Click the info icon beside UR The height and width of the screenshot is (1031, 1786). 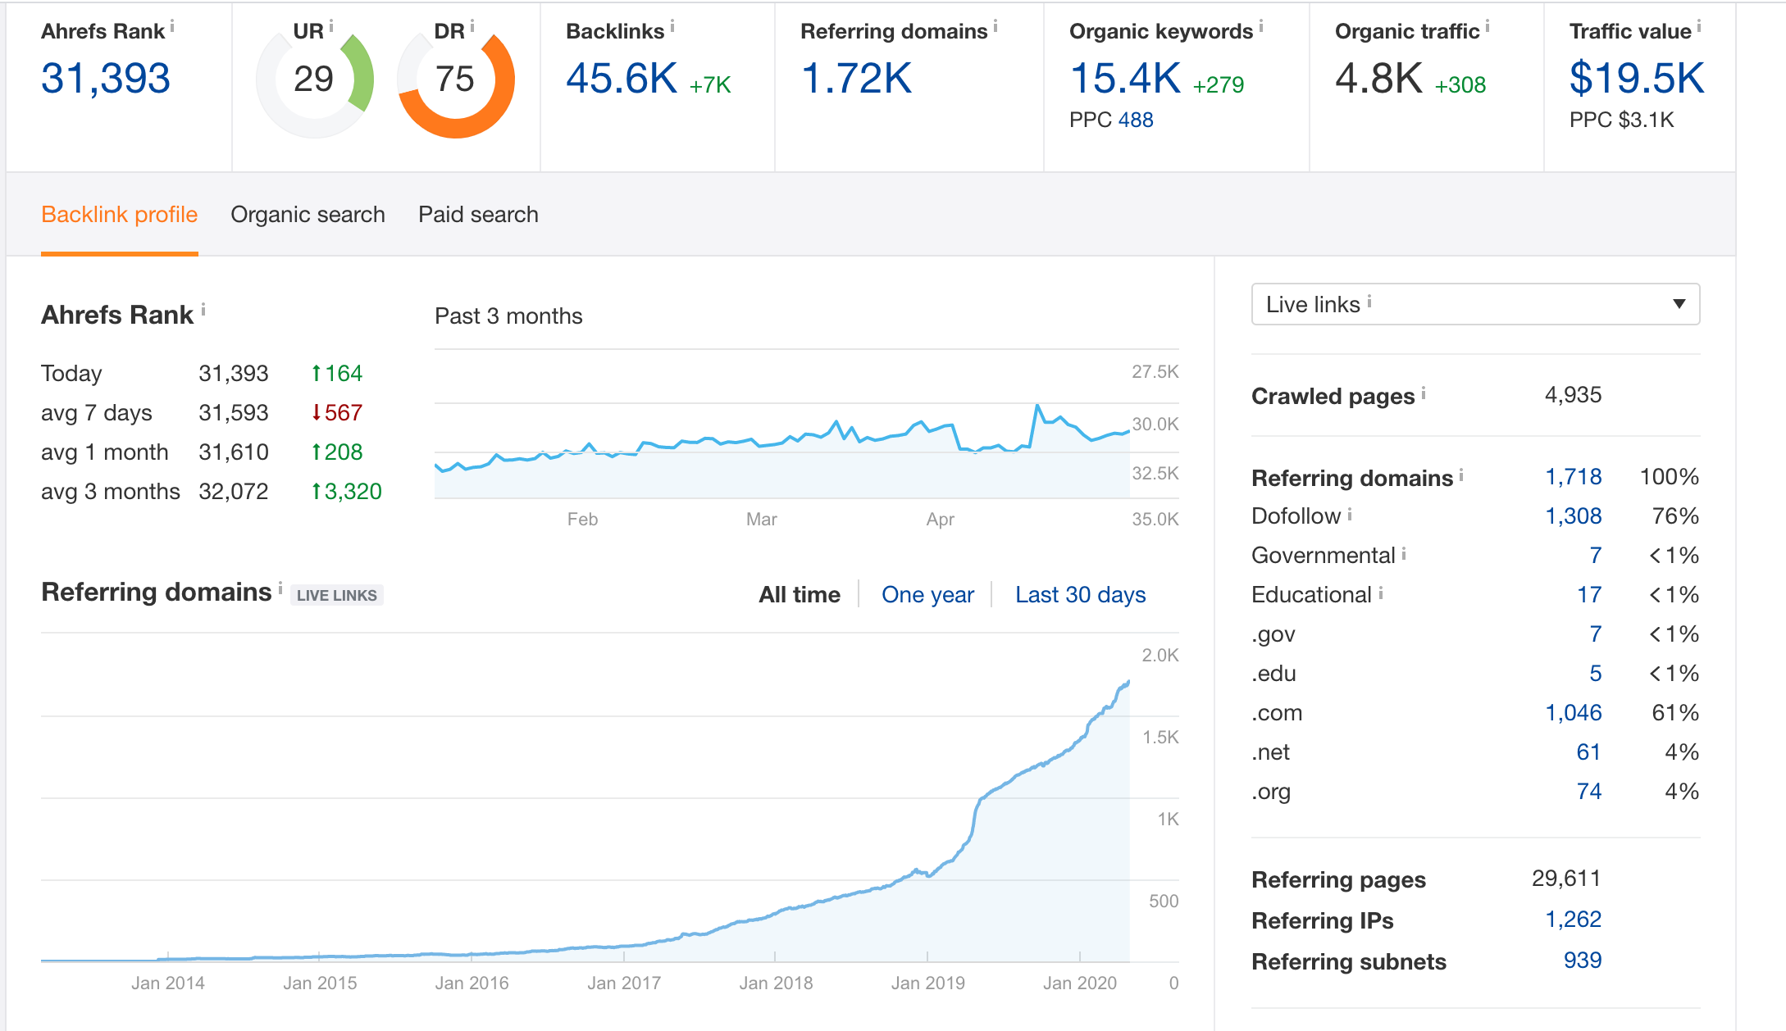(331, 27)
